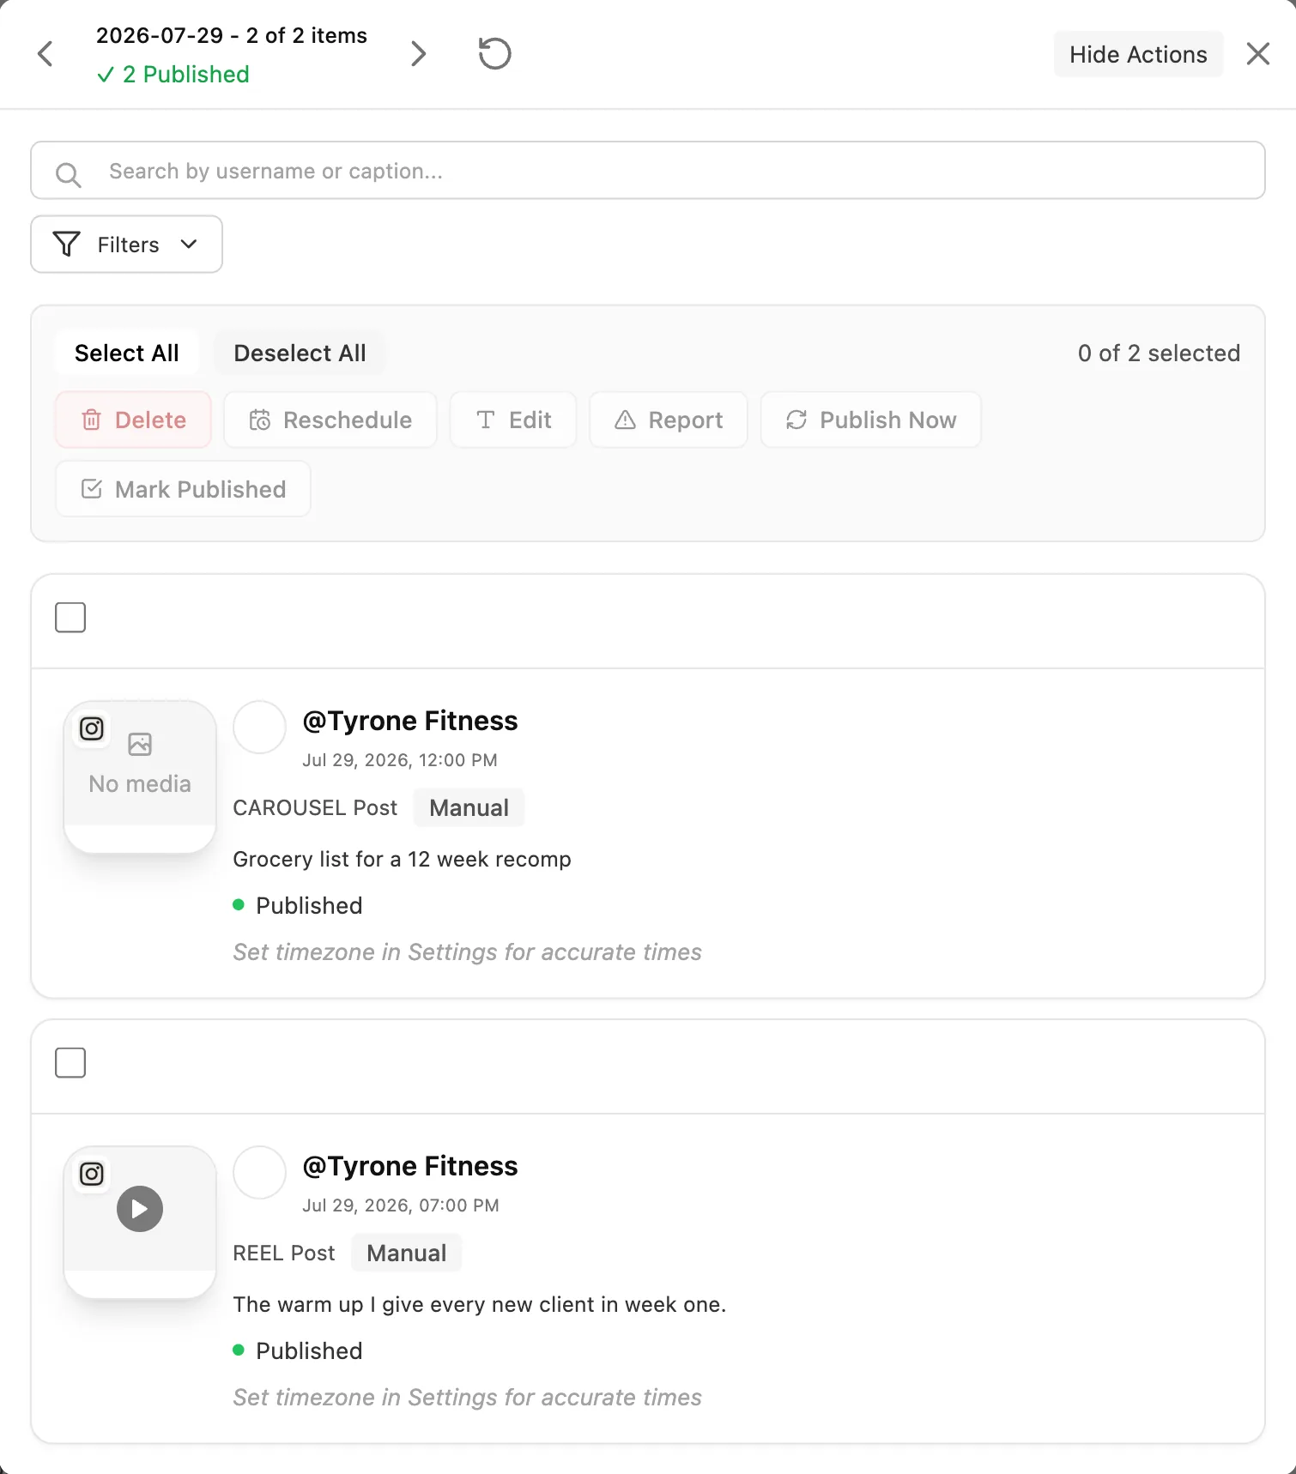Click the 2 Published status in header
Screen dimensions: 1296x1474
(x=173, y=75)
